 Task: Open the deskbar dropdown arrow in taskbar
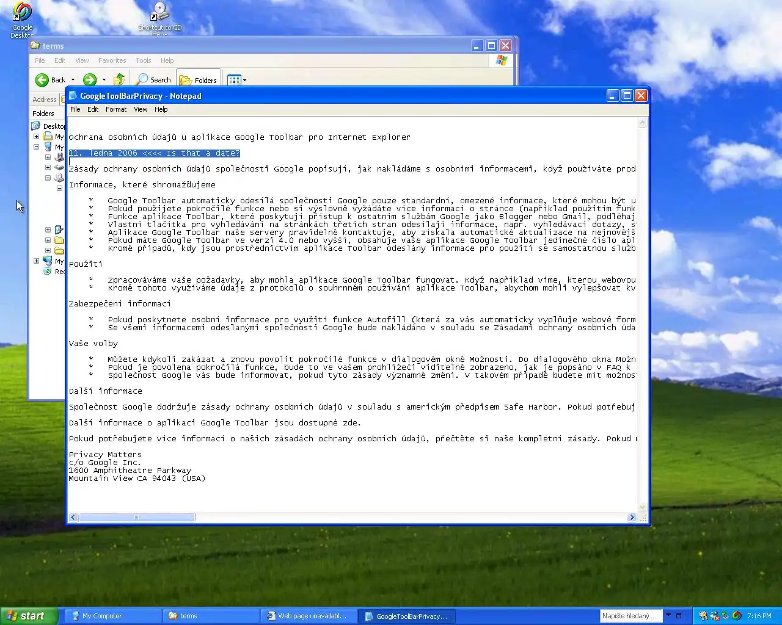tap(668, 615)
